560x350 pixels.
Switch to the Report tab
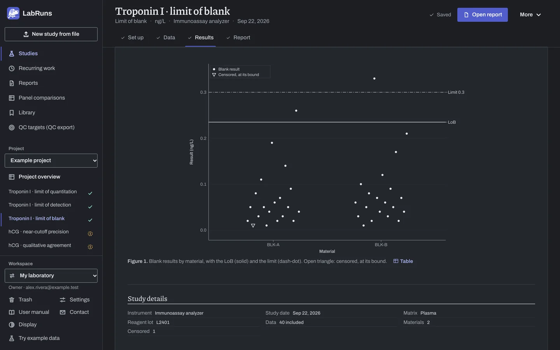tap(238, 38)
